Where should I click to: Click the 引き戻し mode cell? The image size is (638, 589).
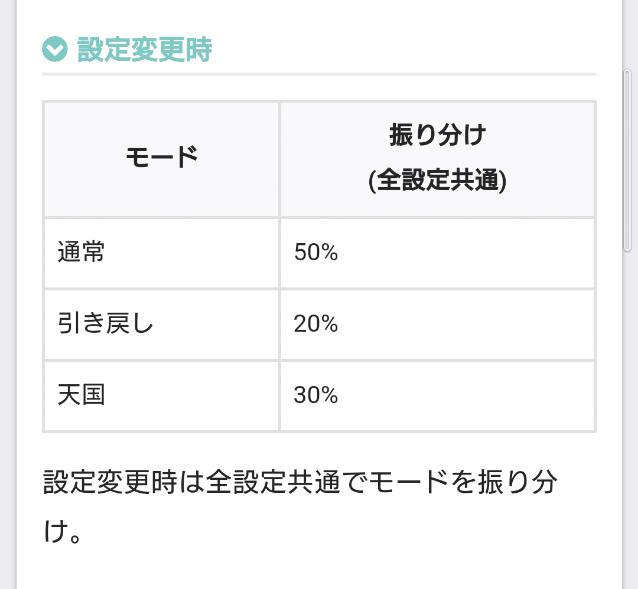161,325
